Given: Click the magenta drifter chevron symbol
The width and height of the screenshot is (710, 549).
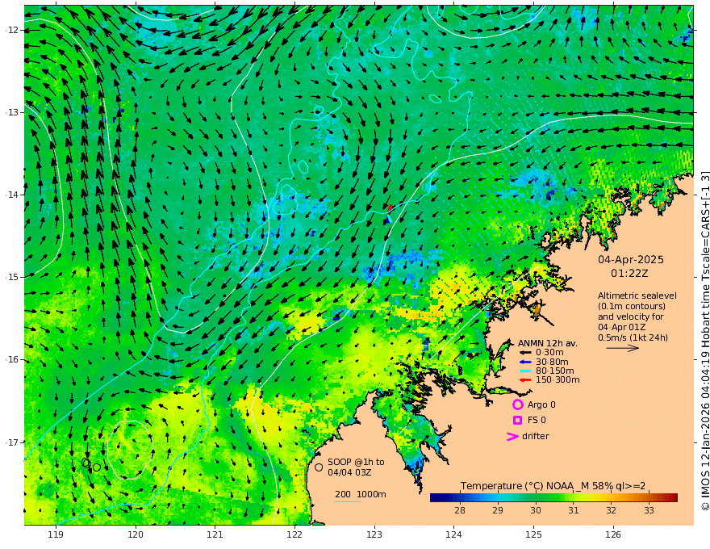Looking at the screenshot, I should click(x=512, y=437).
